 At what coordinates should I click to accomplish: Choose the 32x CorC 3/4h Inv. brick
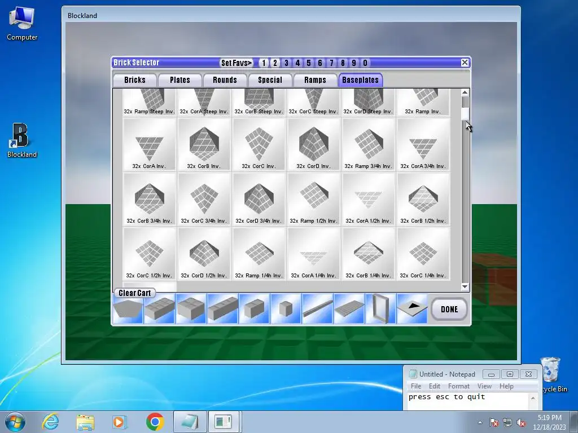click(204, 199)
